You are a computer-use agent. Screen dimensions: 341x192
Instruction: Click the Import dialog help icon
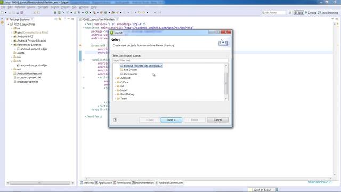(115, 119)
